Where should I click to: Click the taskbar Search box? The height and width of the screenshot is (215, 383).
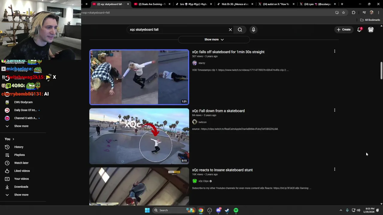tap(174, 210)
